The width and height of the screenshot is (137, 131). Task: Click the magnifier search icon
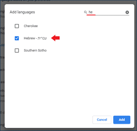coord(86,12)
